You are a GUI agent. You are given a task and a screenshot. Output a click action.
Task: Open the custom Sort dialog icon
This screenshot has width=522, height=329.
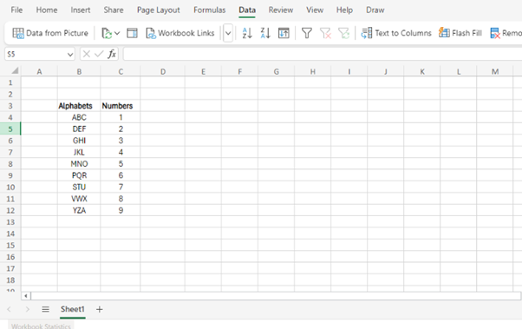284,33
